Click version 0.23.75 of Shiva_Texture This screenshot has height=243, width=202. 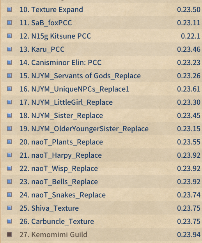point(189,208)
